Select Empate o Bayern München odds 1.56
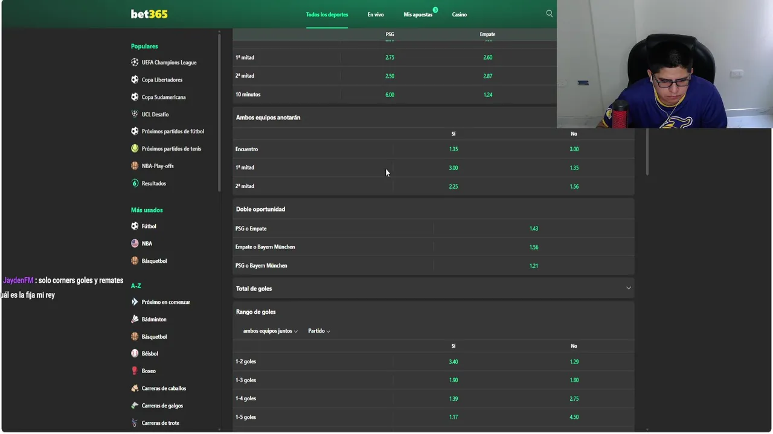Image resolution: width=773 pixels, height=434 pixels. [533, 247]
